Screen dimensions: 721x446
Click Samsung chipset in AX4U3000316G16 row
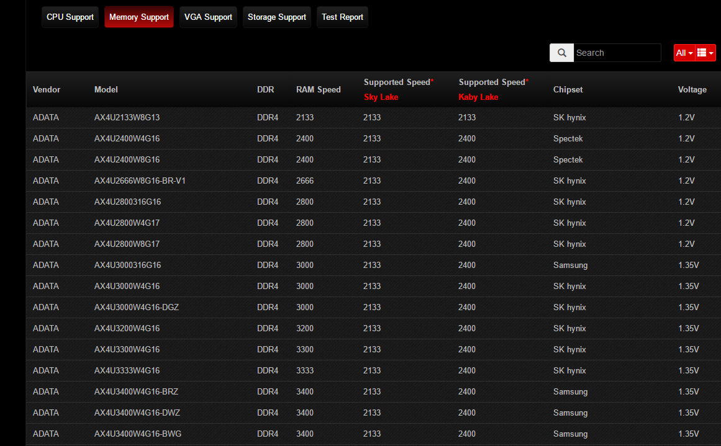click(570, 265)
